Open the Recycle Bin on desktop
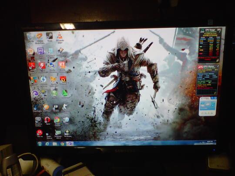The width and height of the screenshot is (235, 176). coord(30,38)
